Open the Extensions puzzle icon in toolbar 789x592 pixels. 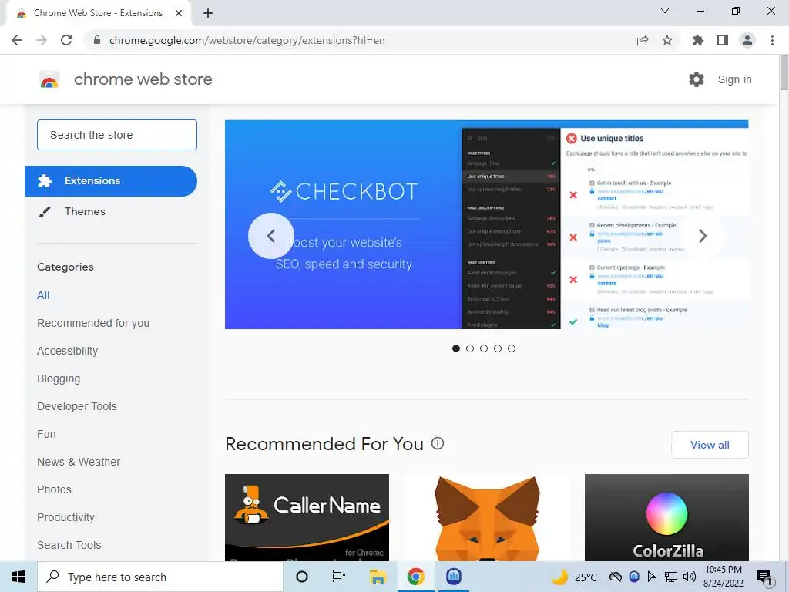click(x=698, y=40)
